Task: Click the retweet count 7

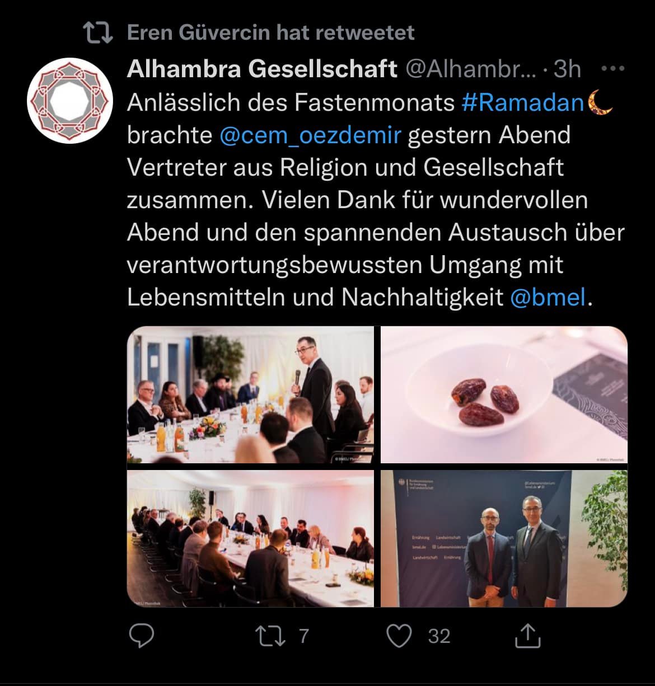Action: pyautogui.click(x=303, y=636)
